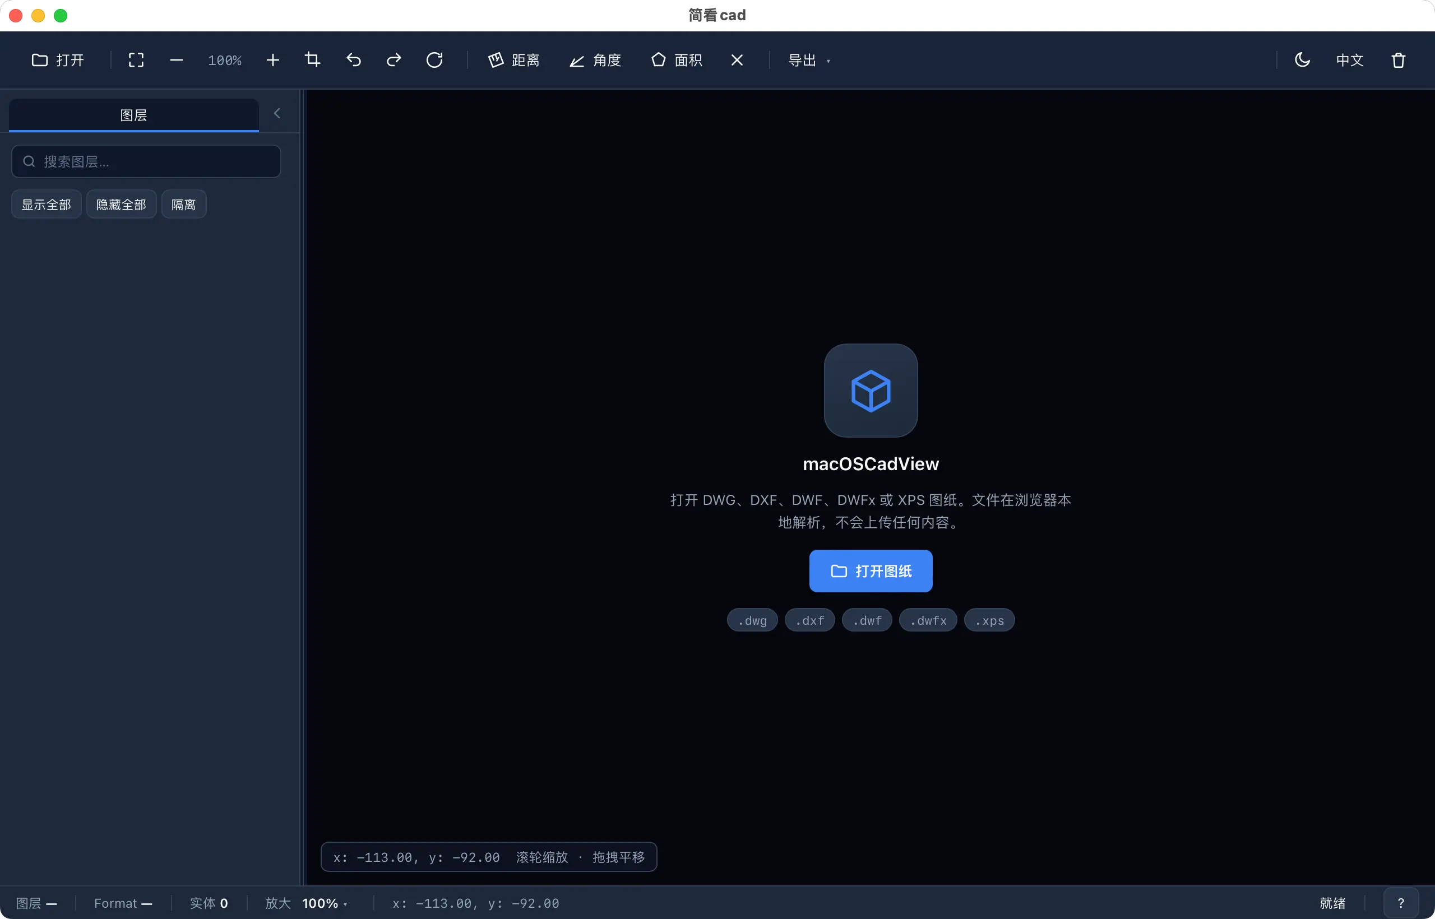Viewport: 1435px width, 919px height.
Task: Click the Open (打开) folder button in toolbar
Action: pyautogui.click(x=58, y=61)
